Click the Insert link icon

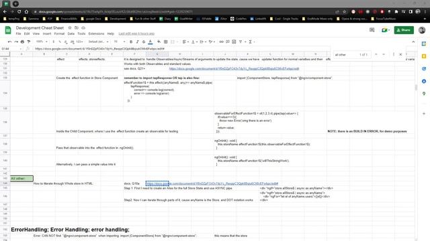point(221,42)
